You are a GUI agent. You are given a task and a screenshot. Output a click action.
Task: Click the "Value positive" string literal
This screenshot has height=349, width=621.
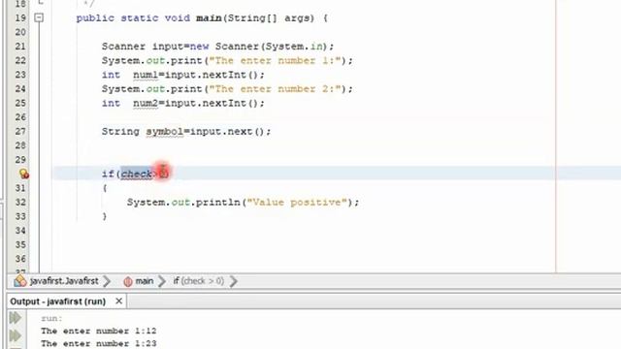click(297, 203)
